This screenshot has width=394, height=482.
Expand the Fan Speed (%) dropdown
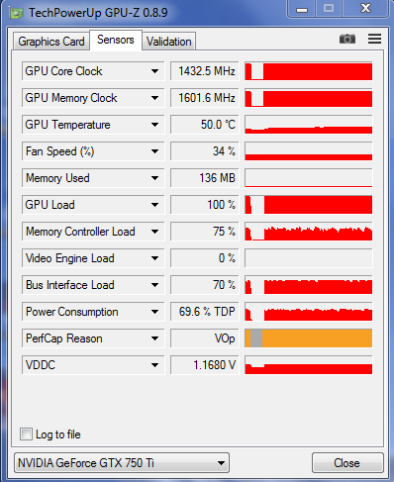[154, 151]
